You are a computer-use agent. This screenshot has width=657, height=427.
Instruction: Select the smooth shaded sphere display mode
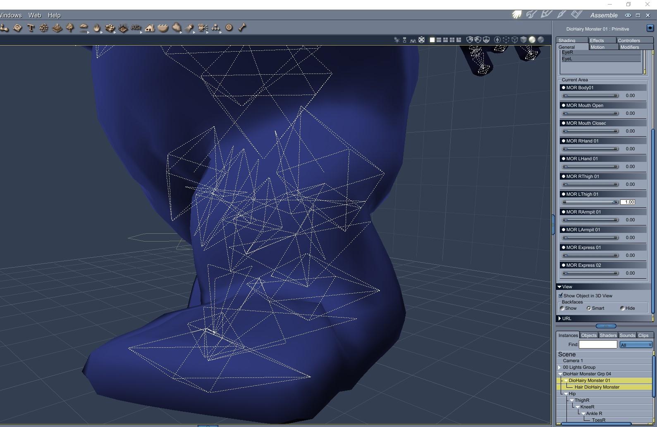[532, 40]
